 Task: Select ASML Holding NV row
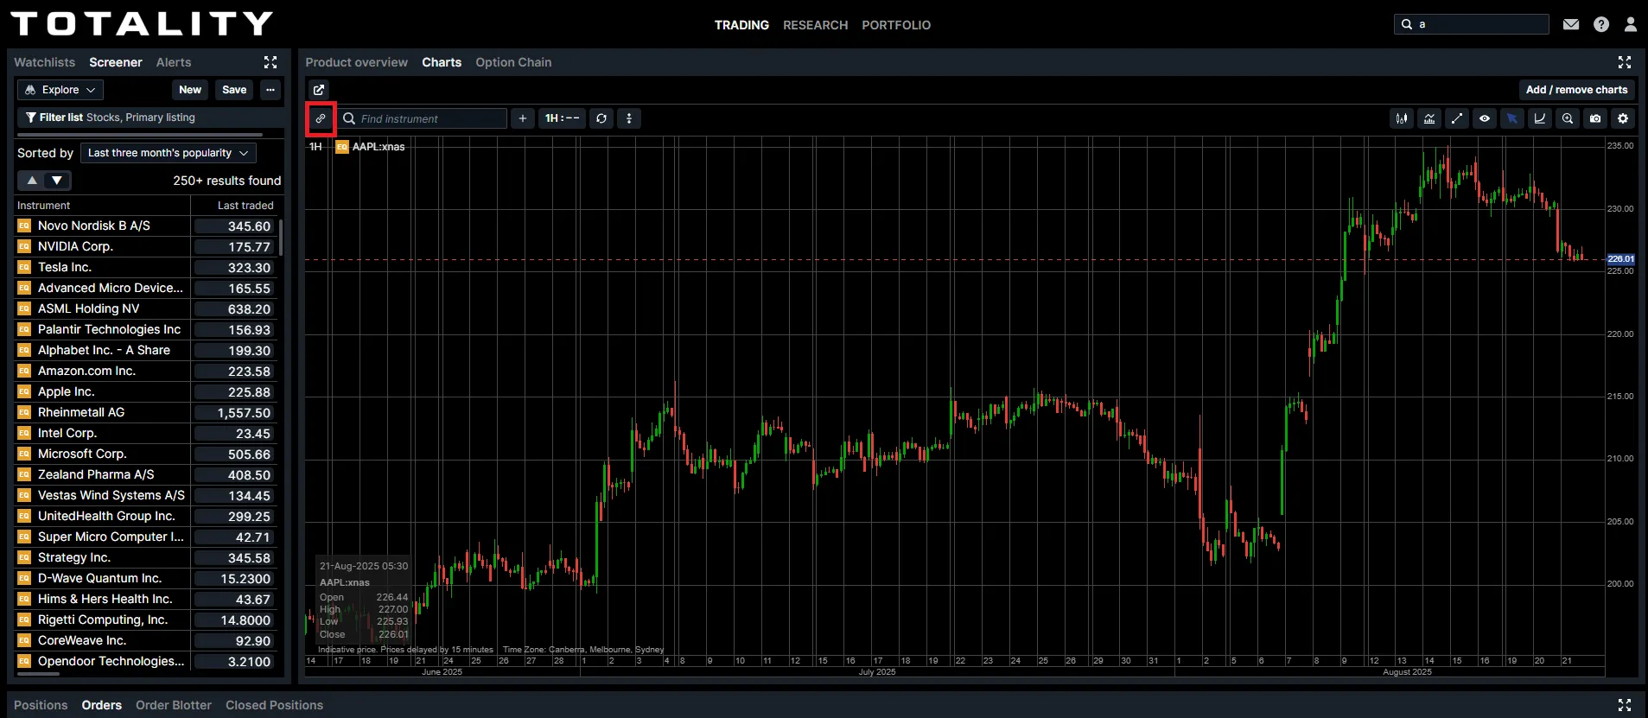pos(146,308)
